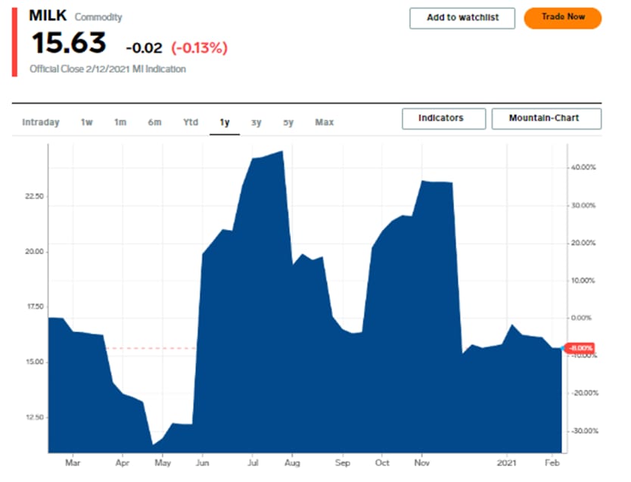This screenshot has height=482, width=631.
Task: Select the Intraday time range tab
Action: point(41,123)
